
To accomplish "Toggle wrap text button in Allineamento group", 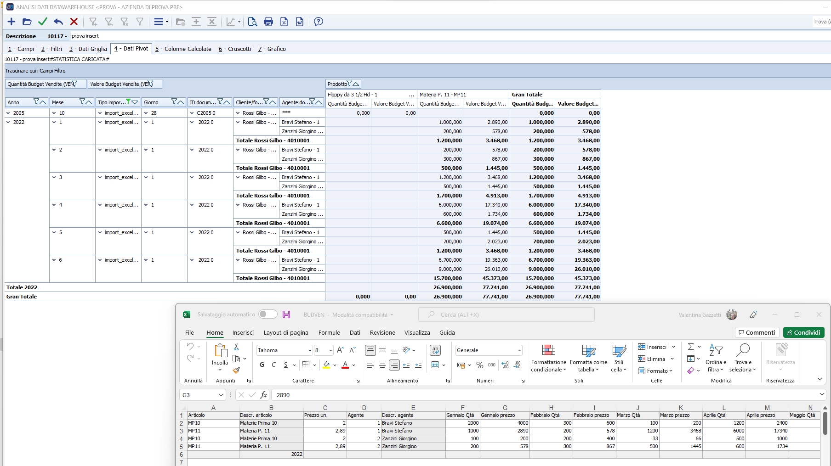I will click(435, 350).
